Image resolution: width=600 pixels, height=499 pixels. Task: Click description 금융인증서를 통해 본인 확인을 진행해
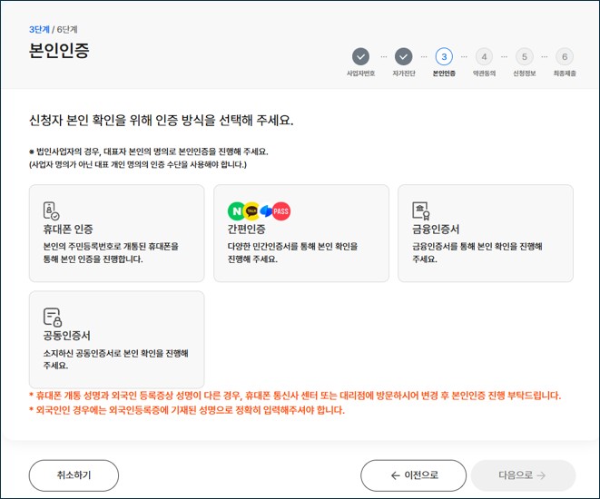[x=477, y=246]
